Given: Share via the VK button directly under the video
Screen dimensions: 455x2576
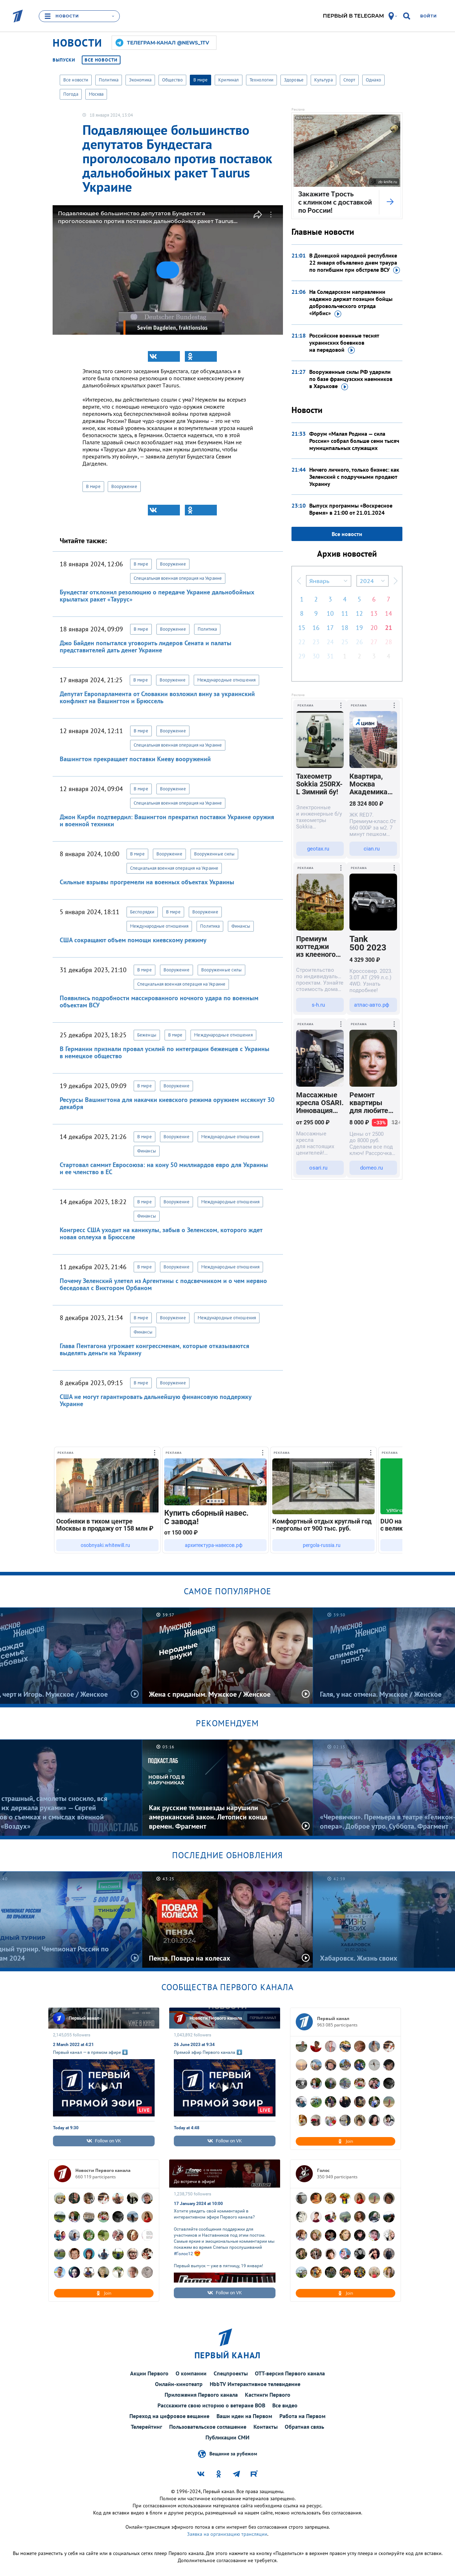Looking at the screenshot, I should pos(164,356).
